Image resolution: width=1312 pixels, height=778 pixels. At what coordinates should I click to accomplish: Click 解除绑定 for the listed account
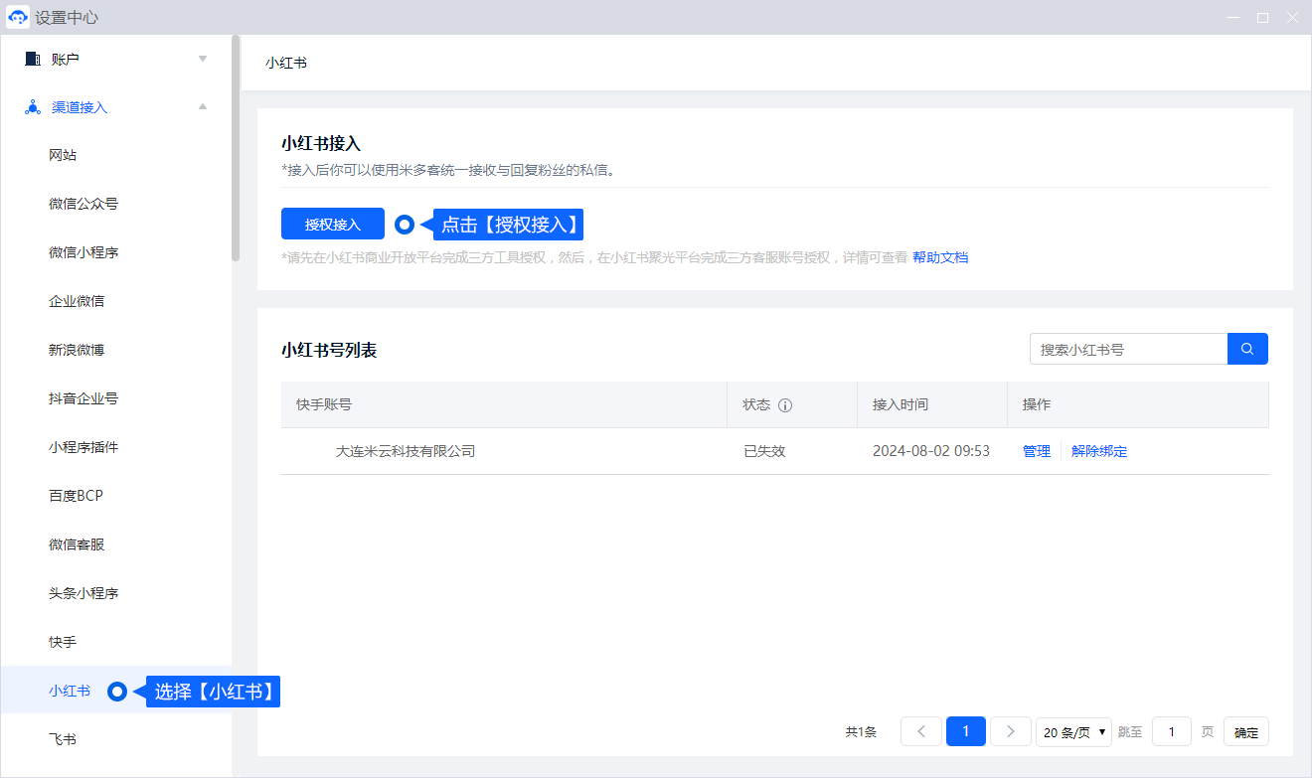(x=1098, y=451)
